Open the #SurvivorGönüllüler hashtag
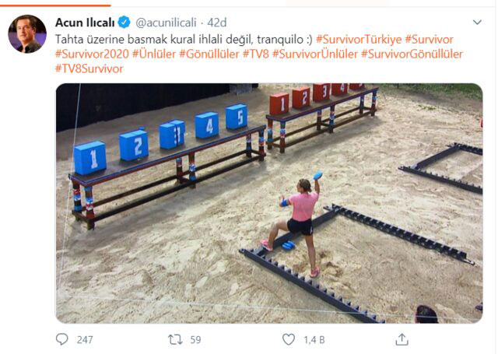The height and width of the screenshot is (354, 498). tap(412, 54)
